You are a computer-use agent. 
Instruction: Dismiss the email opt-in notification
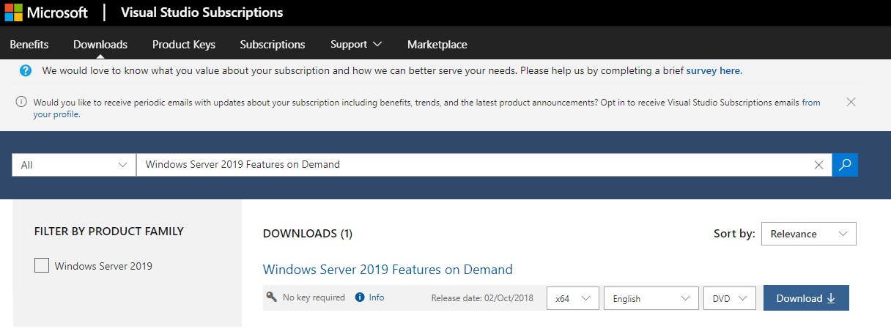[851, 102]
